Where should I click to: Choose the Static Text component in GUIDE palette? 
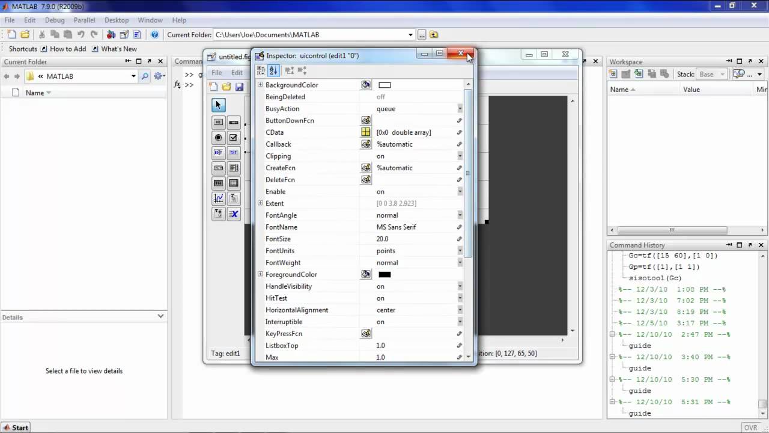[x=234, y=153]
